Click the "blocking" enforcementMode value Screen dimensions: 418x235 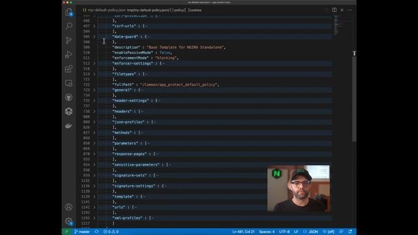(166, 58)
